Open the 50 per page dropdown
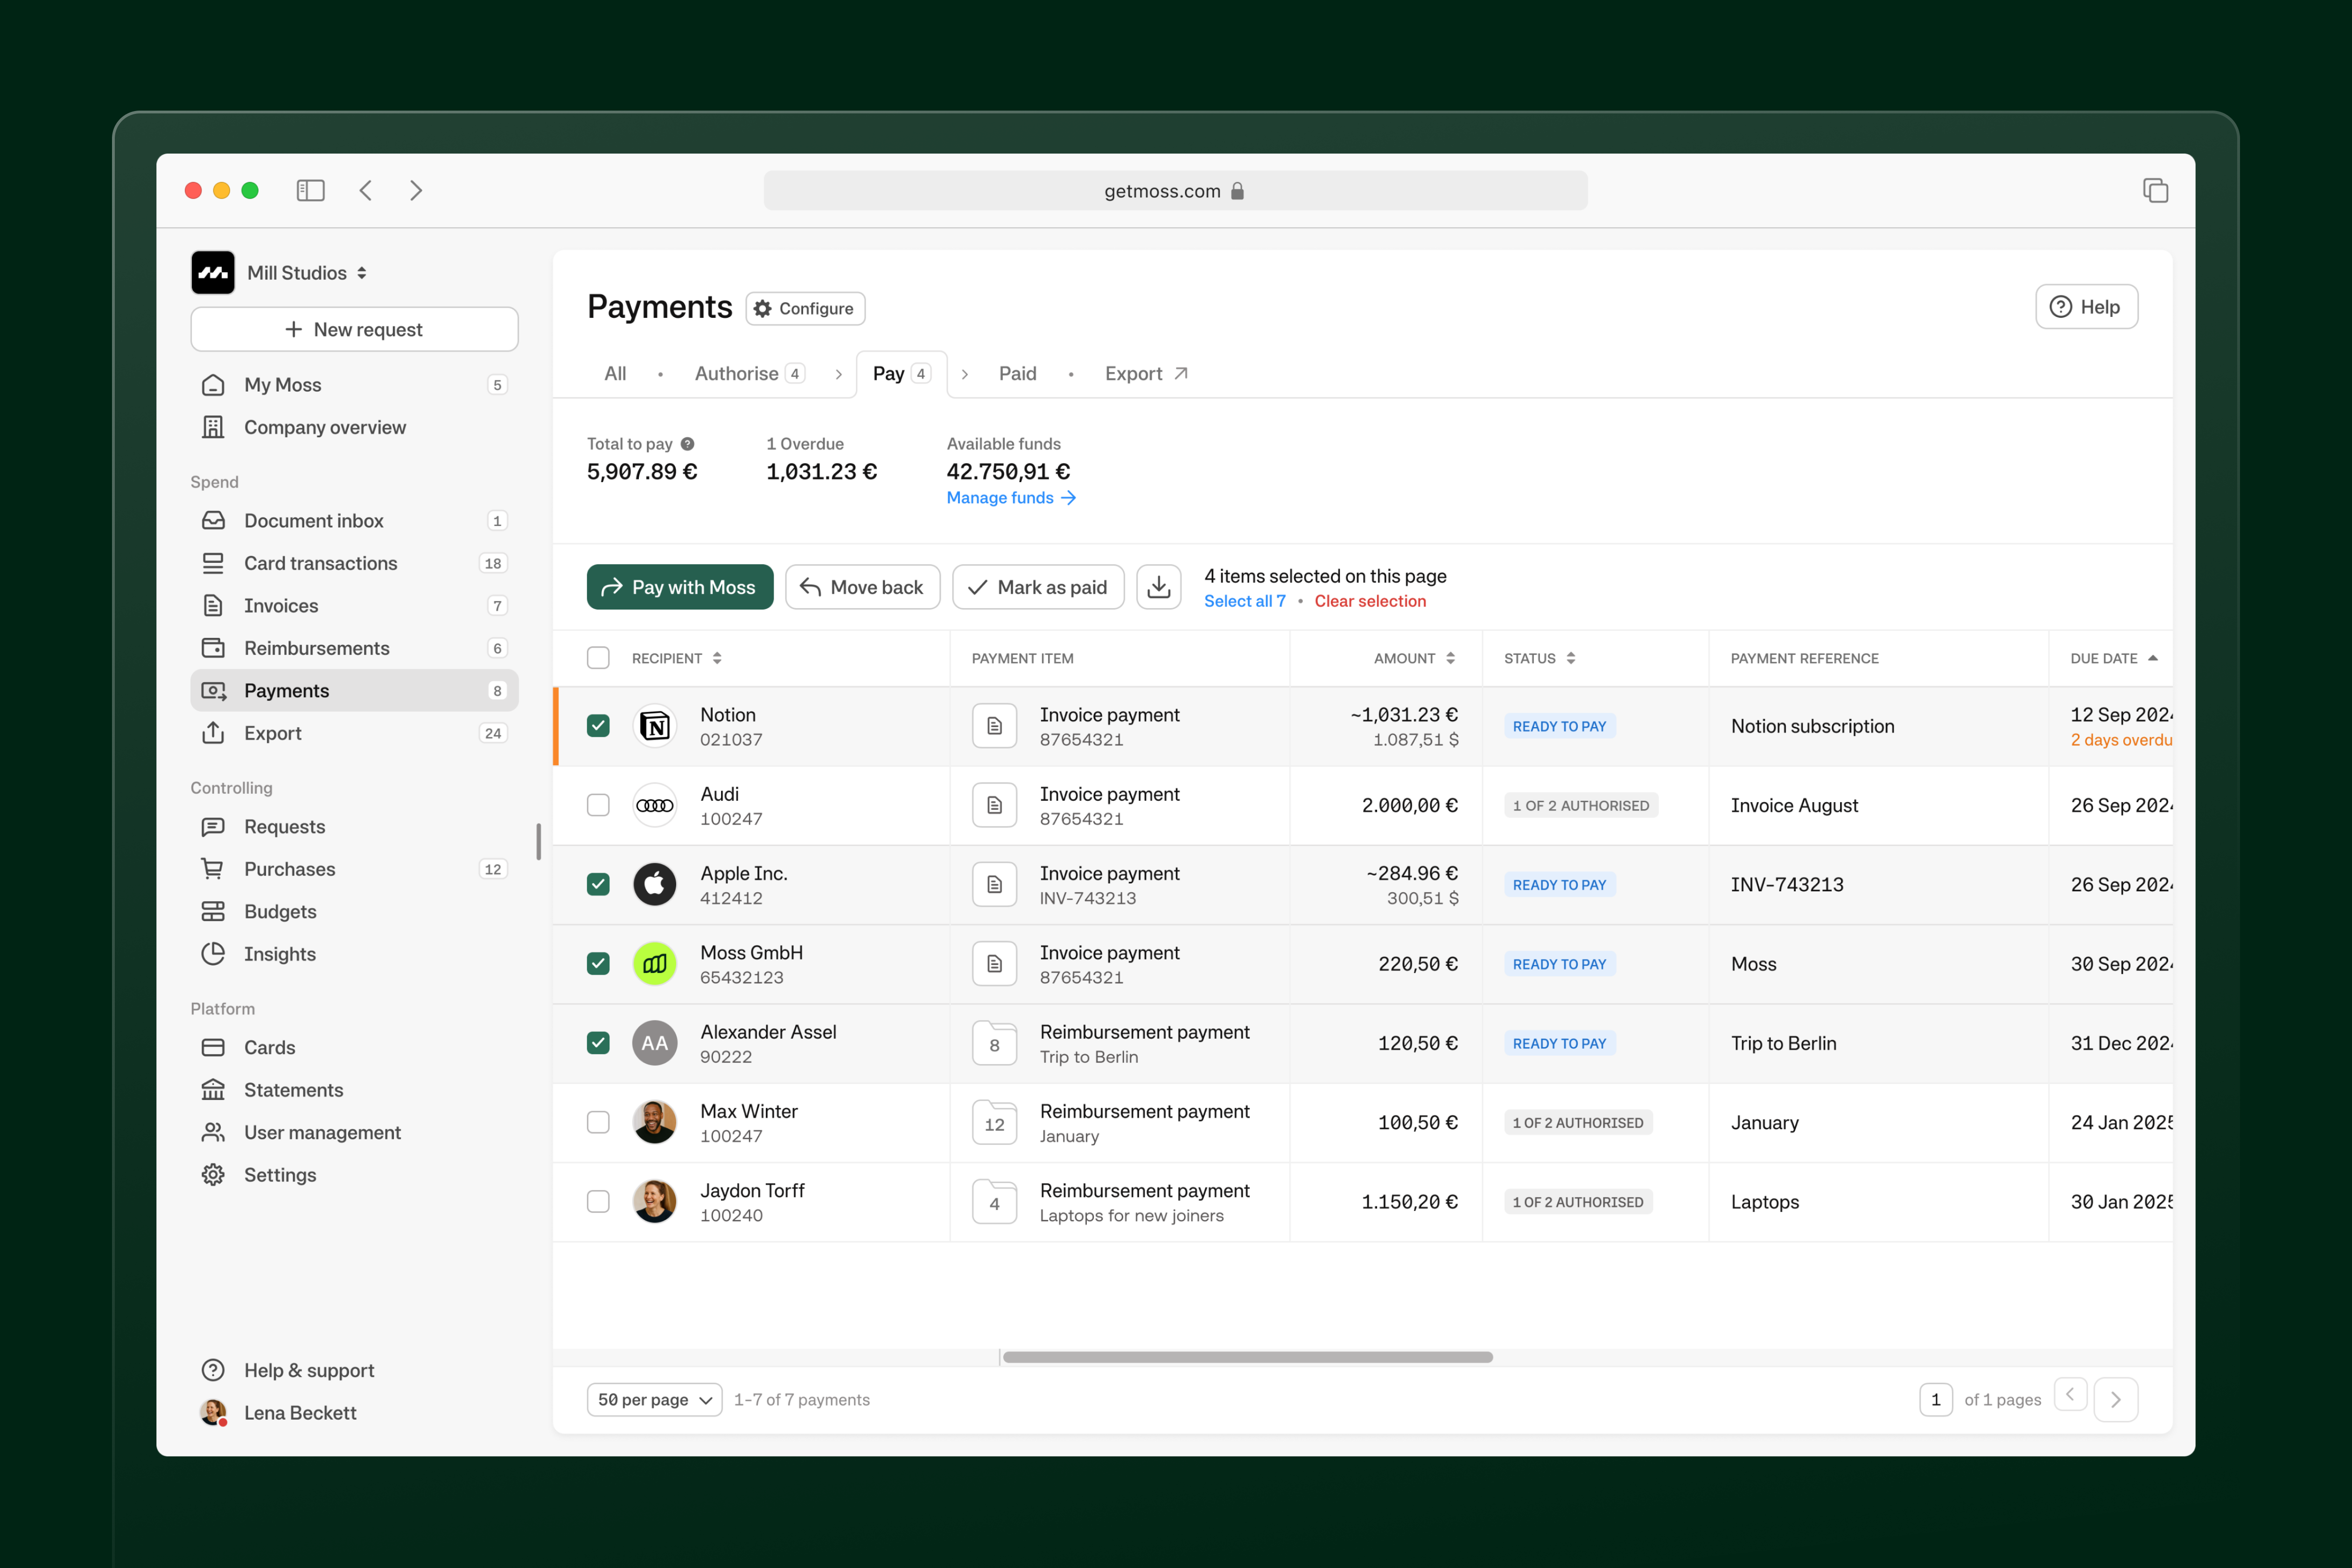Viewport: 2352px width, 1568px height. pyautogui.click(x=654, y=1399)
